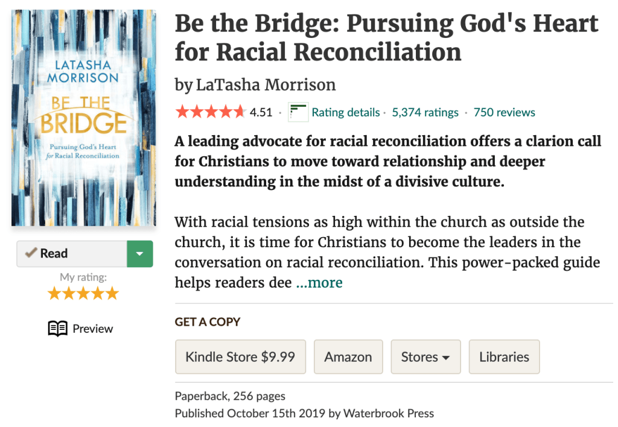Open the 5,374 ratings link
Viewport: 618px width, 427px height.
click(425, 112)
